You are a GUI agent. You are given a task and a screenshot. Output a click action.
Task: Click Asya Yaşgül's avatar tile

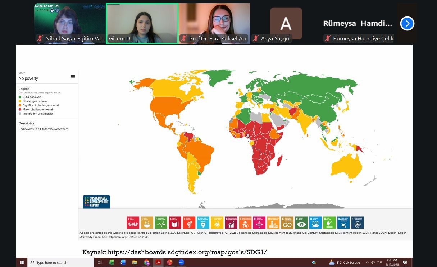tap(286, 23)
